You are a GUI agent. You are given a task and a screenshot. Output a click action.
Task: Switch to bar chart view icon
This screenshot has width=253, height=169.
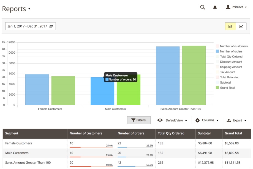coord(230,26)
